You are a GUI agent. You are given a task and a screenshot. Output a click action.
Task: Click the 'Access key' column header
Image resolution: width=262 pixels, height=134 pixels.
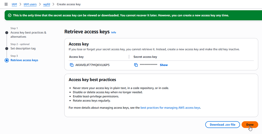[x=76, y=57]
